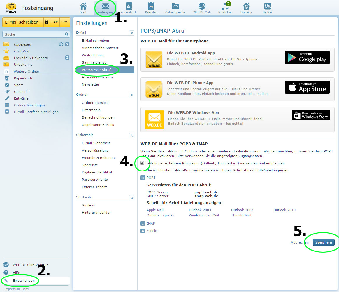This screenshot has width=339, height=292.
Task: Click the Einstellungen wrench icon
Action: (x=6, y=281)
